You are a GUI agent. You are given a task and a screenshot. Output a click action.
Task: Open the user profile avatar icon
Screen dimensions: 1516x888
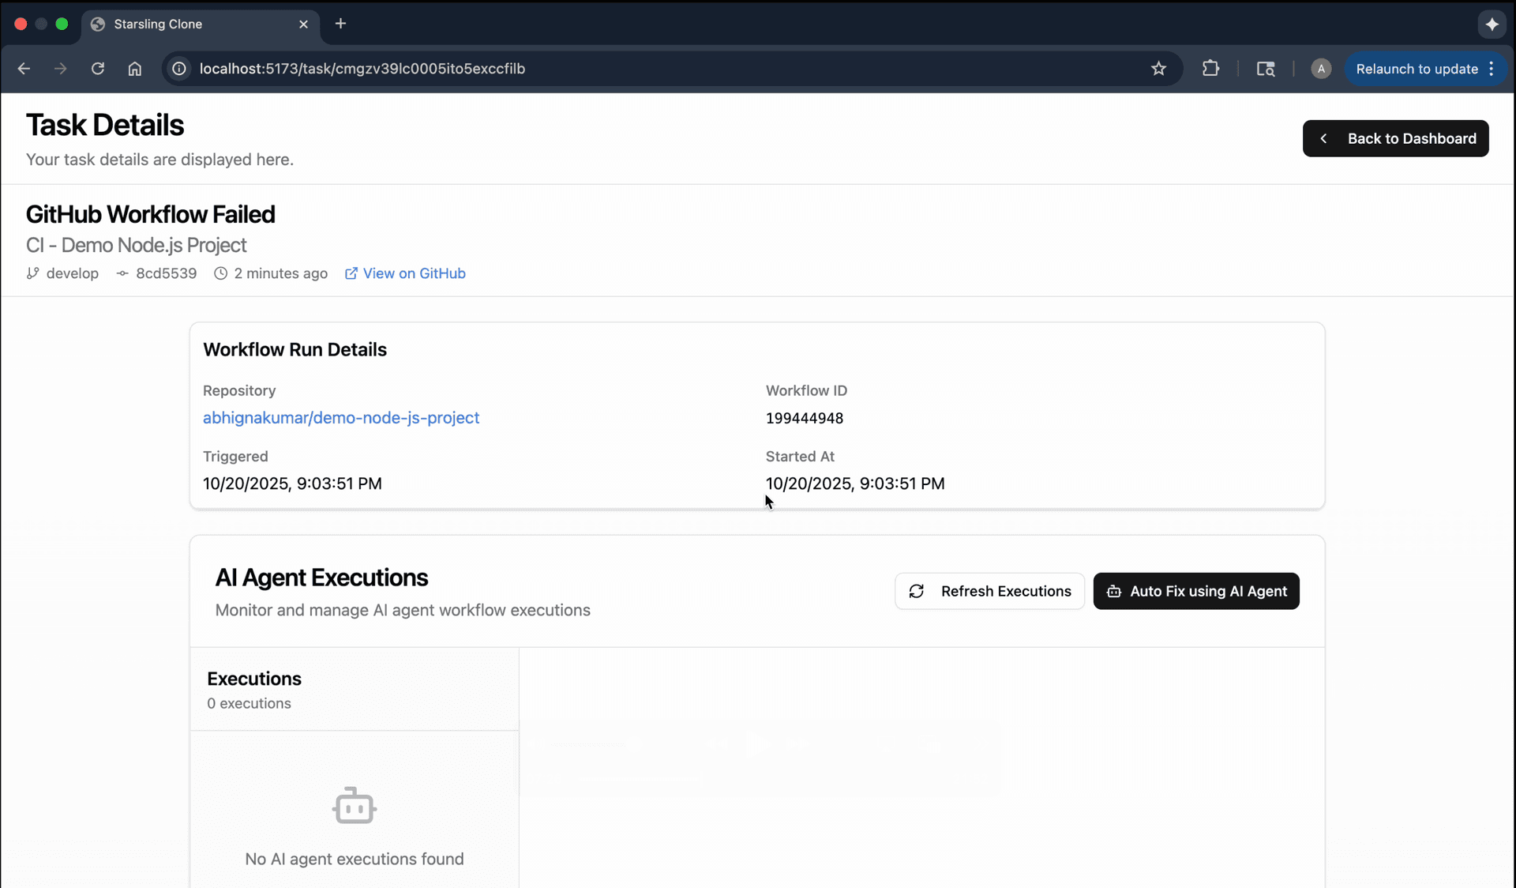pyautogui.click(x=1321, y=69)
